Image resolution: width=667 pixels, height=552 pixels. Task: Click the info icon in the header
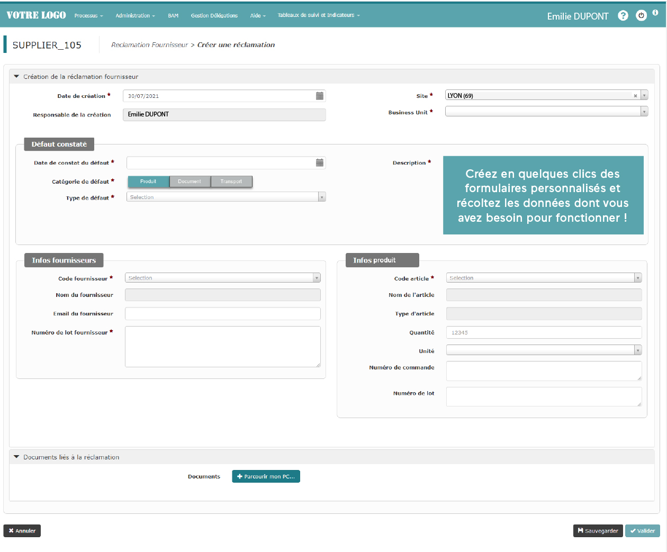(655, 12)
